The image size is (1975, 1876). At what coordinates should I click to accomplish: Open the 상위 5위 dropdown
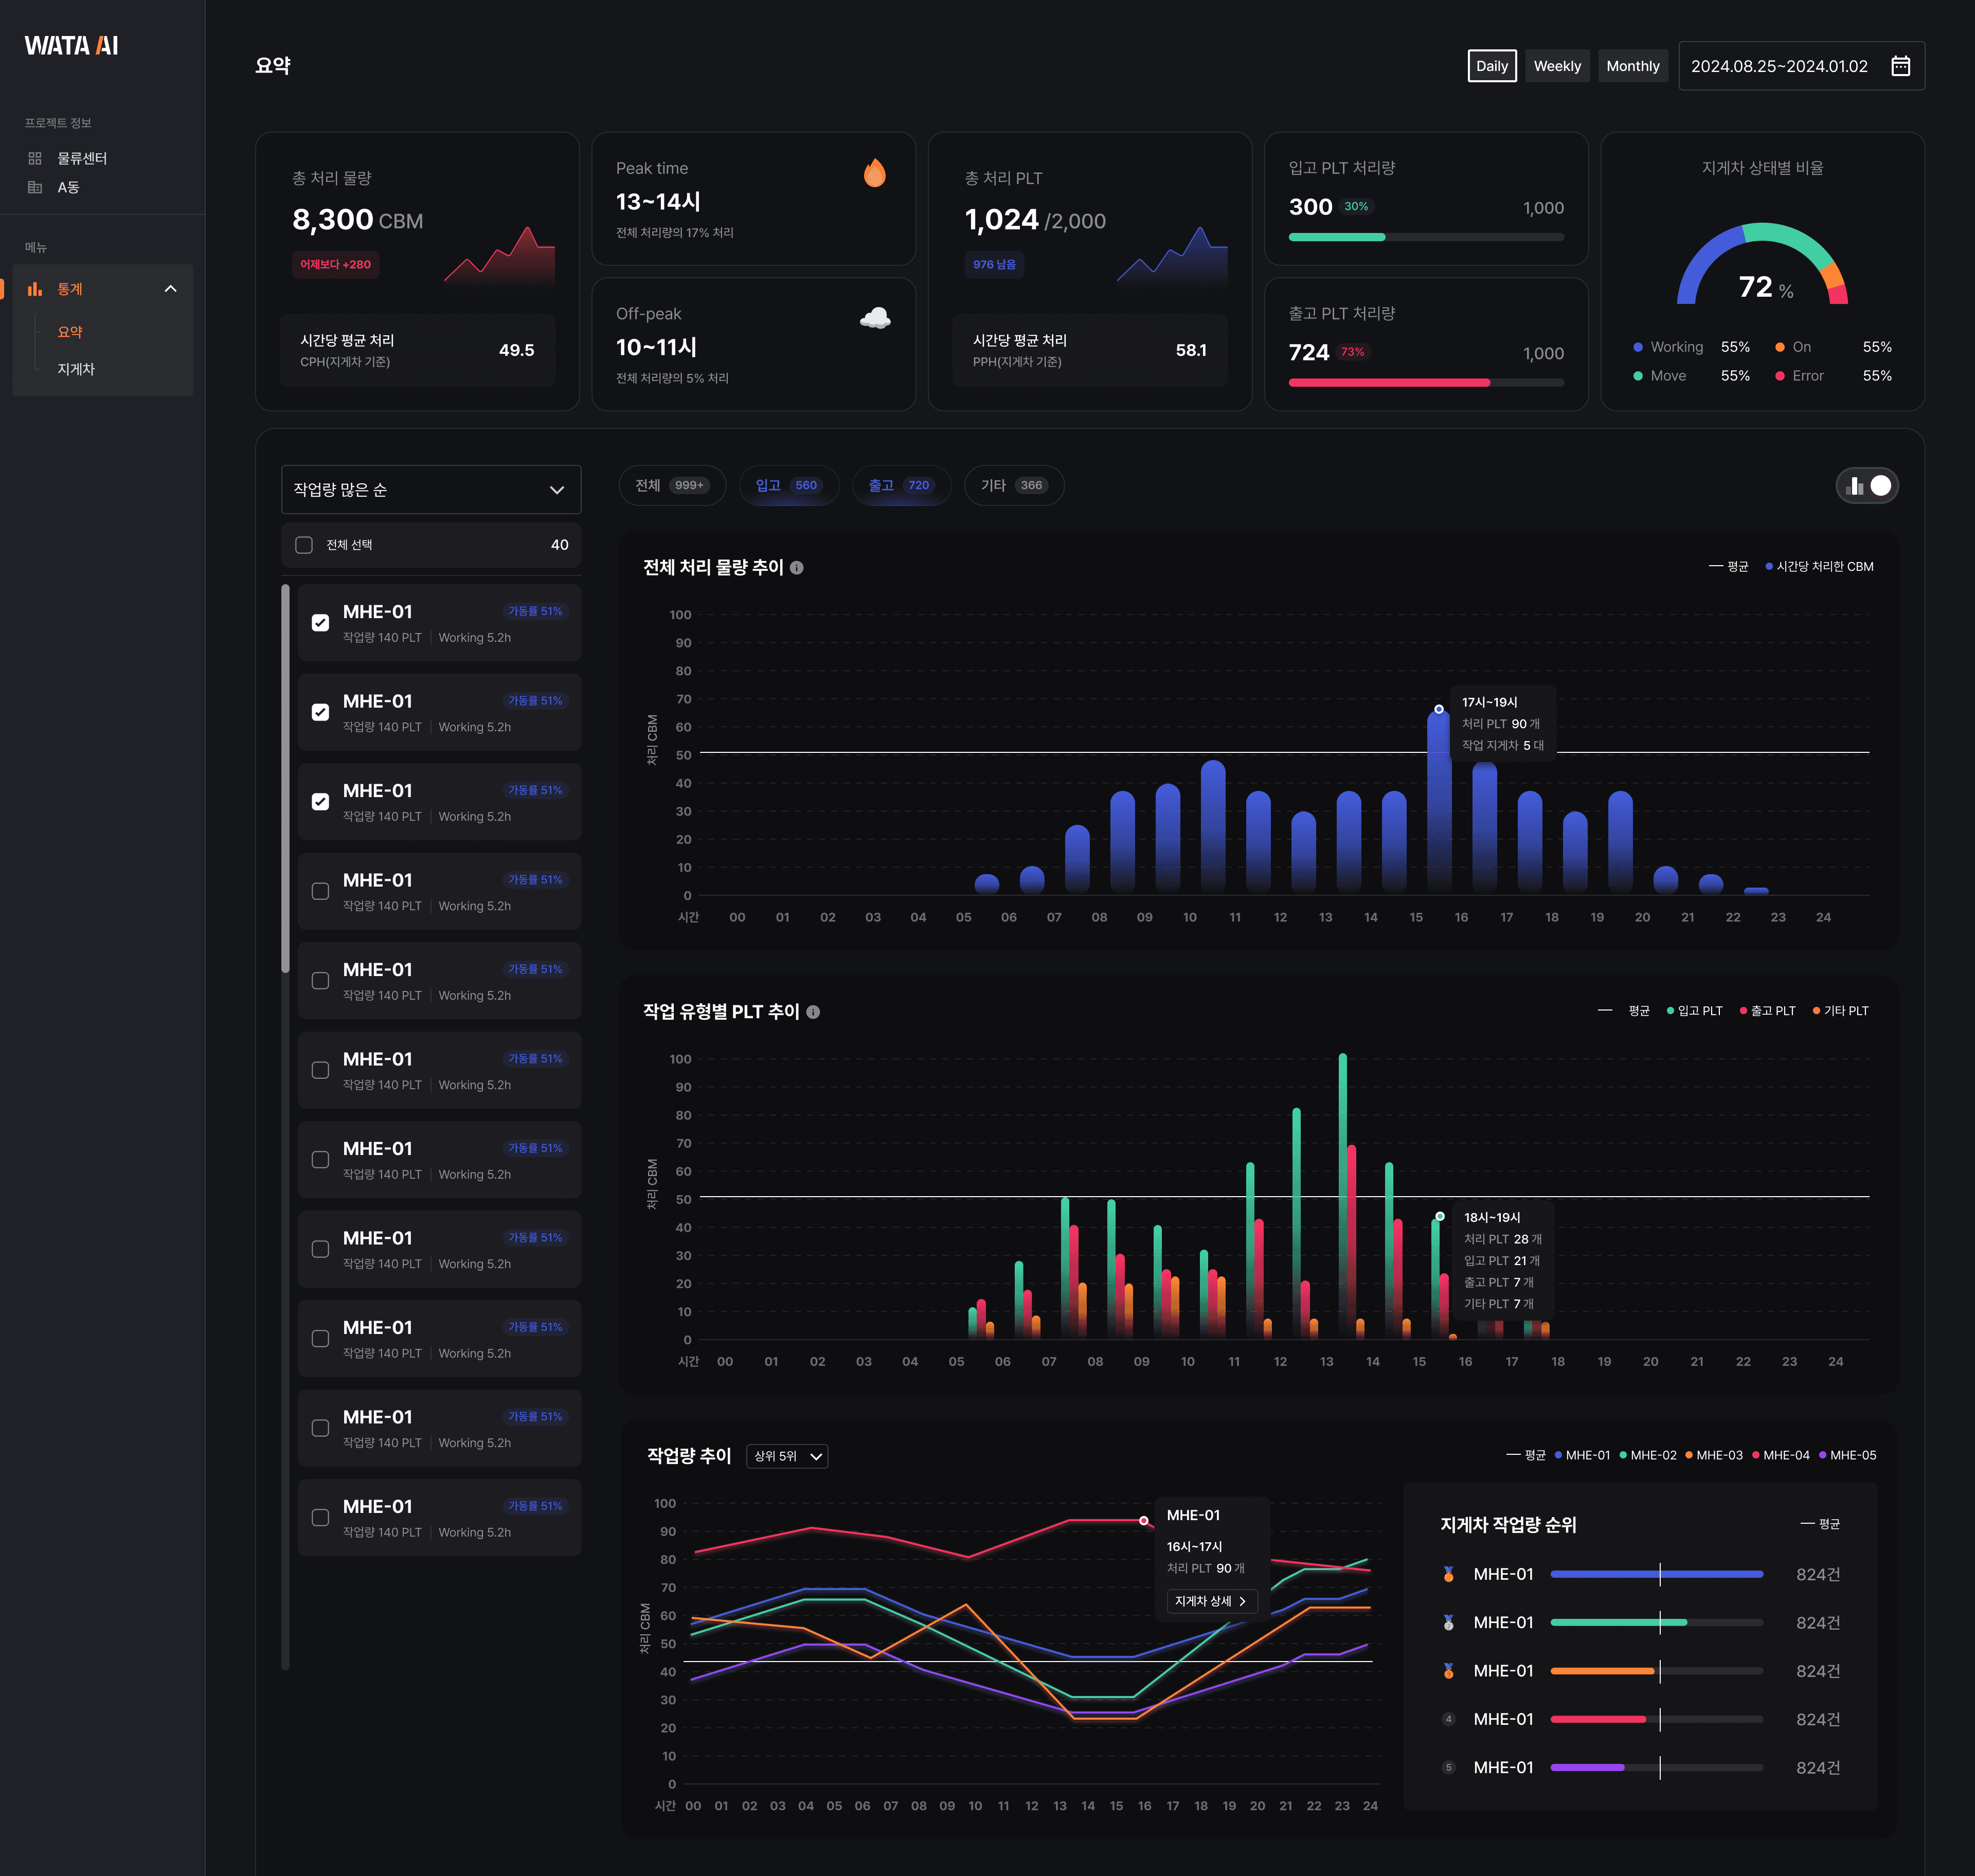tap(787, 1456)
